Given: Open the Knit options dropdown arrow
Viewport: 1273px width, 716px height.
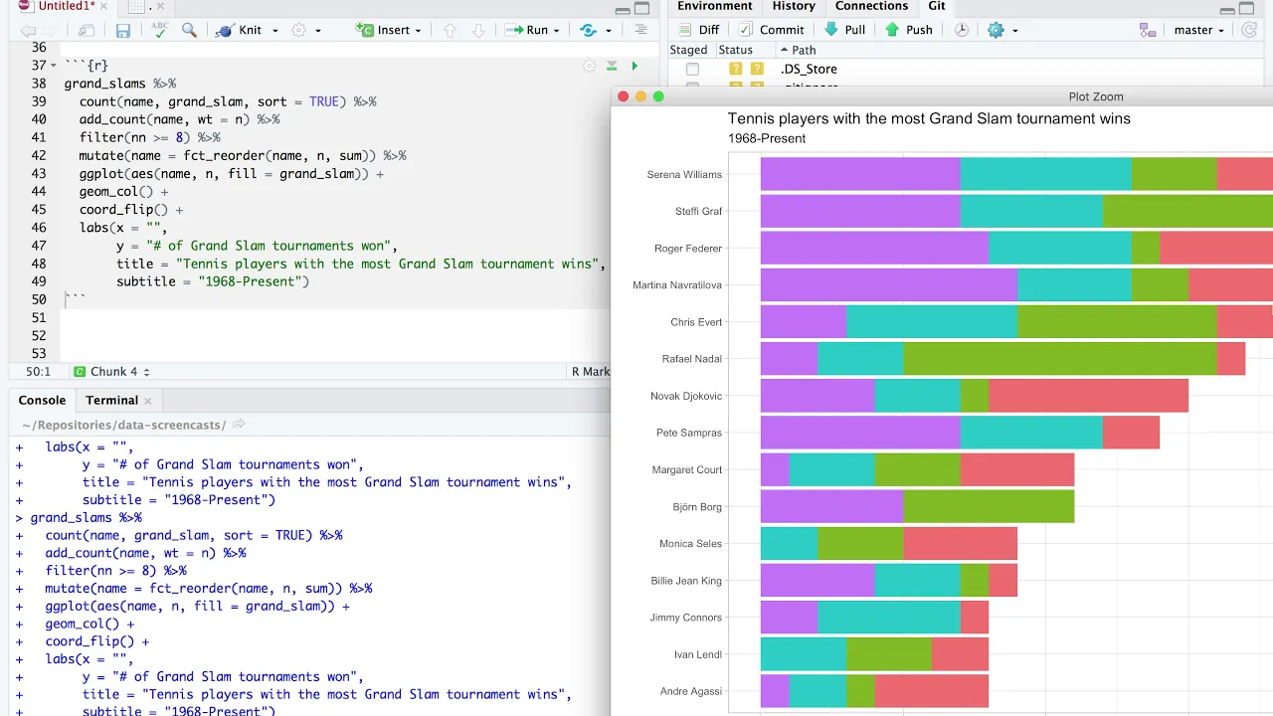Looking at the screenshot, I should pyautogui.click(x=274, y=31).
